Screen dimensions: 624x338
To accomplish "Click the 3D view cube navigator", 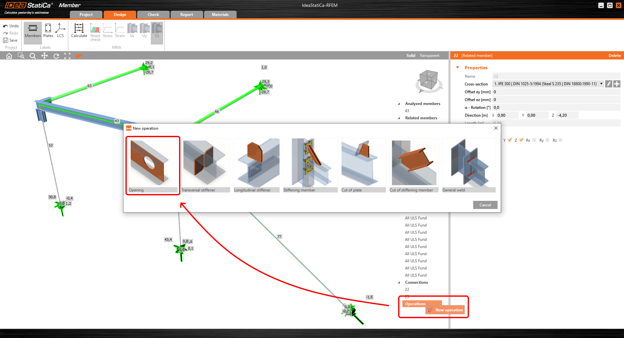I will 429,81.
